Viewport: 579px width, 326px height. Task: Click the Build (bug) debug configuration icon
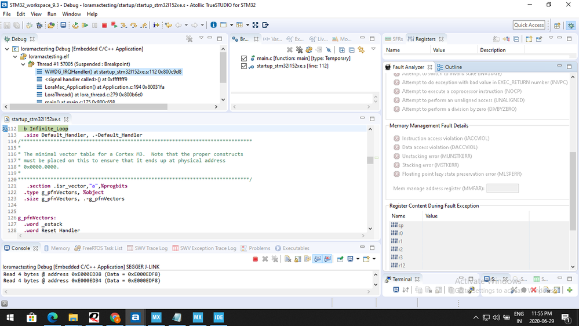point(39,25)
